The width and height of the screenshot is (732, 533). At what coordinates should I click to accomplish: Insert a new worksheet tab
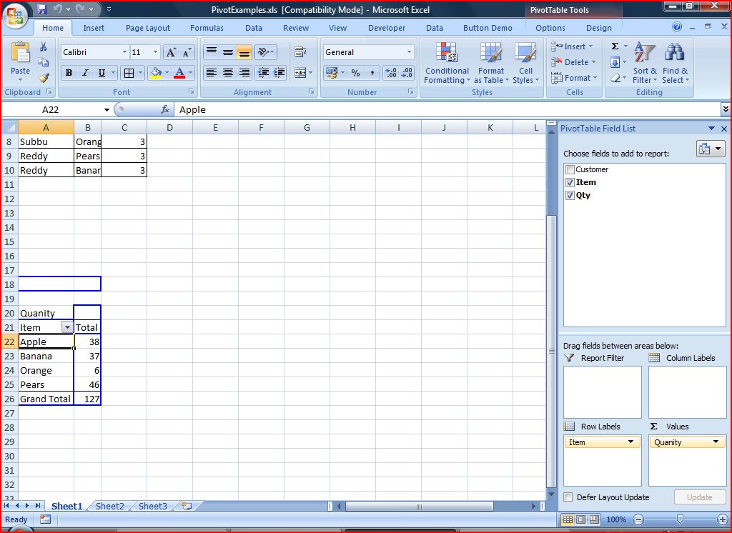[187, 506]
